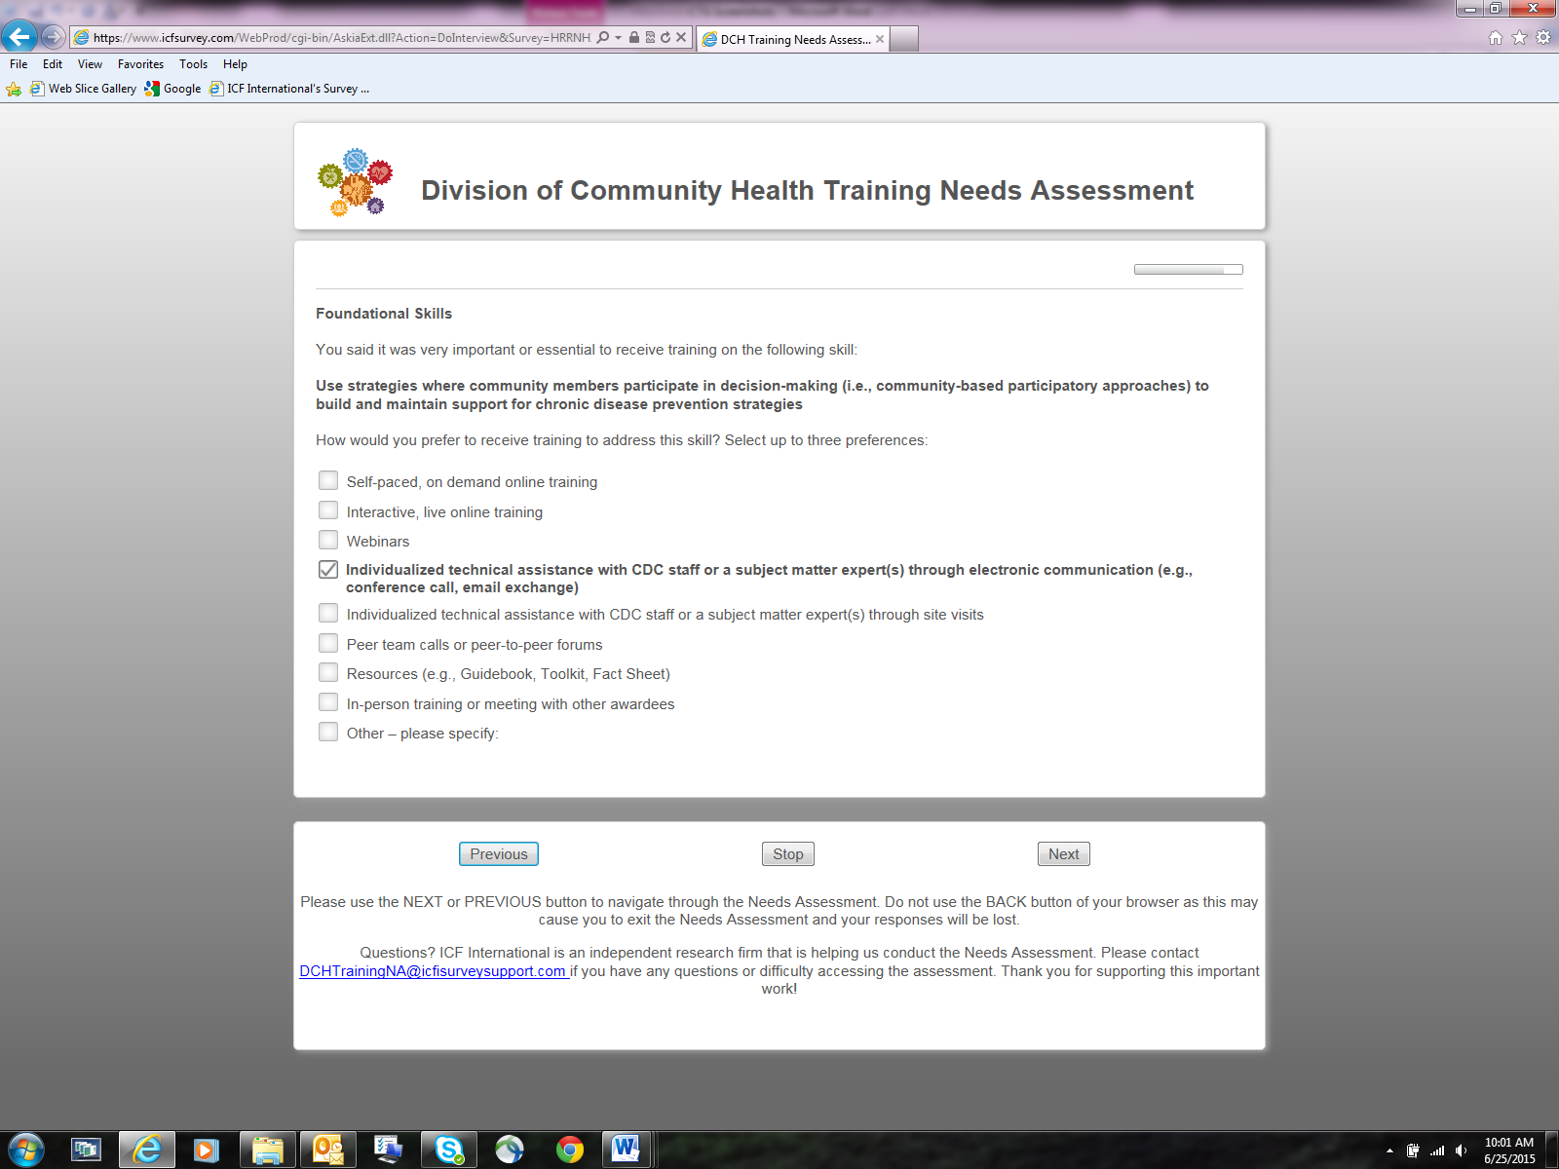Check In-person training with other awardees
The image size is (1559, 1169).
[x=328, y=702]
